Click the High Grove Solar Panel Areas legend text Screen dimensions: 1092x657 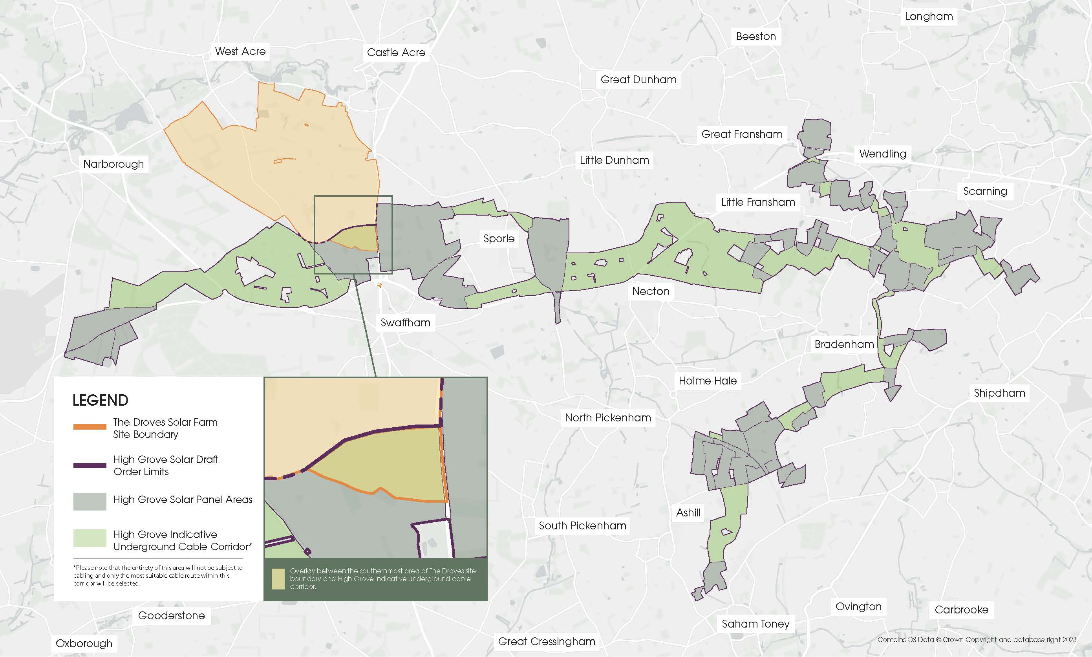pyautogui.click(x=183, y=500)
